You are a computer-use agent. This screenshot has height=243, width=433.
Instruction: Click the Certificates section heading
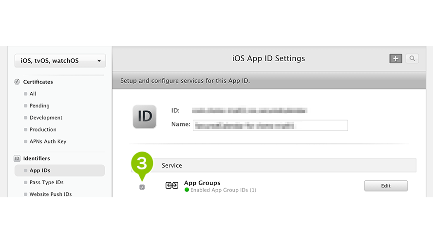38,82
